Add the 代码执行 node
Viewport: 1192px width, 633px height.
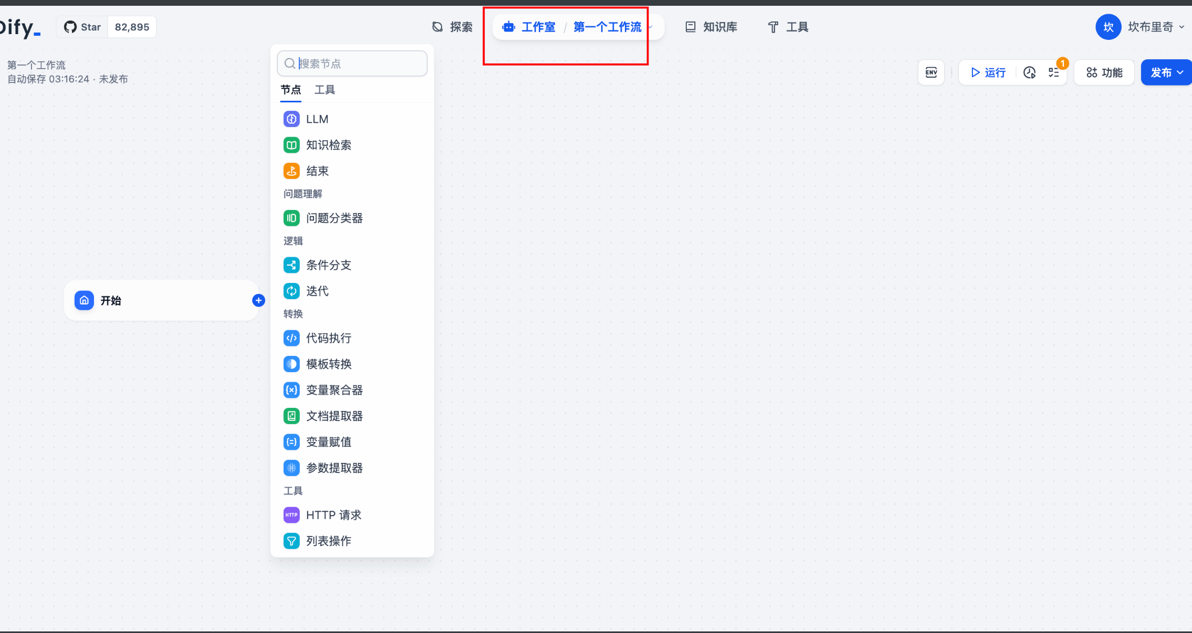[328, 338]
